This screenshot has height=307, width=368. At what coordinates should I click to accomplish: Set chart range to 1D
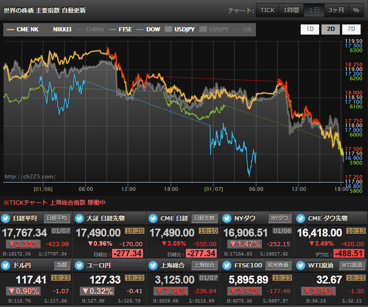(310, 30)
